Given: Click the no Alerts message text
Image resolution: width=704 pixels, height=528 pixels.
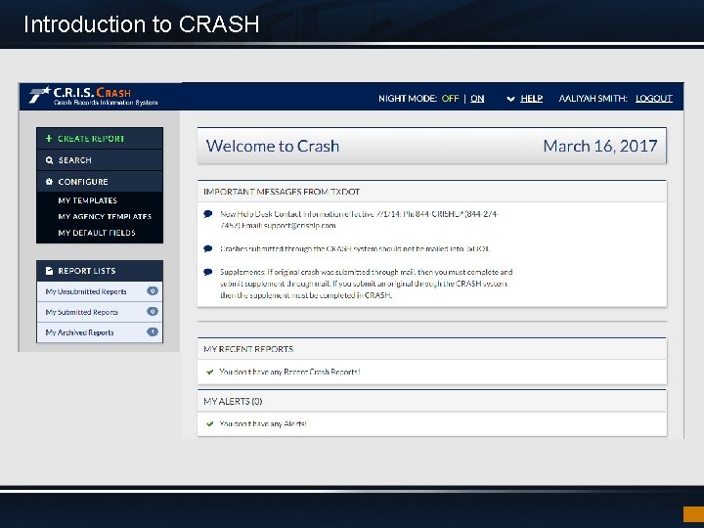Looking at the screenshot, I should pyautogui.click(x=263, y=423).
